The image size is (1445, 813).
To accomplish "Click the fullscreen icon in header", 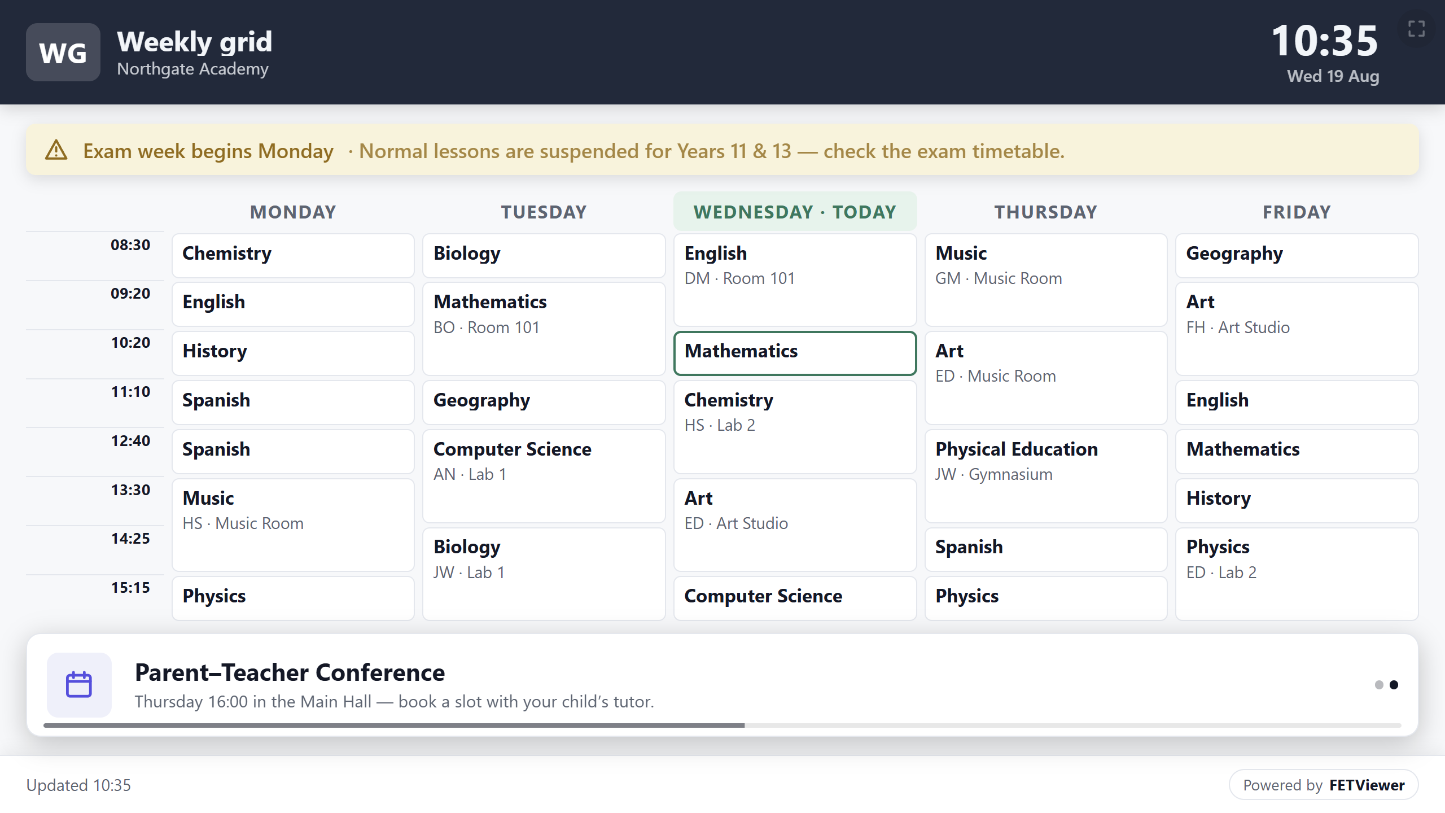I will 1416,28.
